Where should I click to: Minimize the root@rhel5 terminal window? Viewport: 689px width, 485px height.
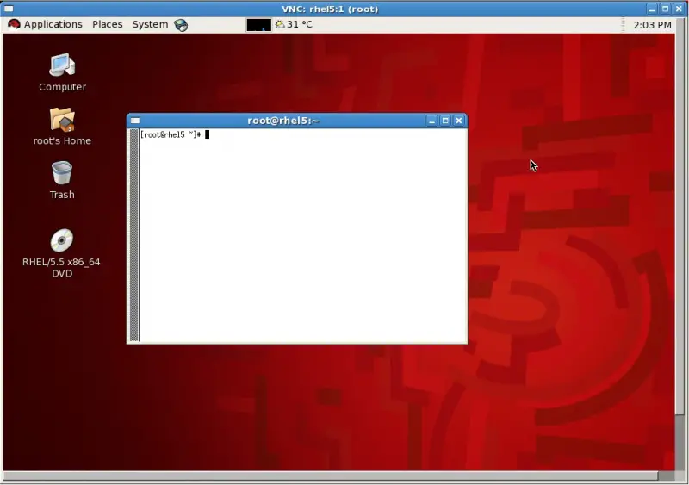(431, 121)
